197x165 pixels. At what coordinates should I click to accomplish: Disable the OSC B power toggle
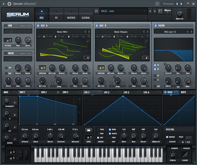(97, 26)
